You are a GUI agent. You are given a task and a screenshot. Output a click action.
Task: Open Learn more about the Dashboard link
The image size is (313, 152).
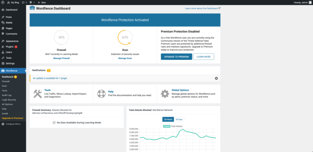coord(203,8)
